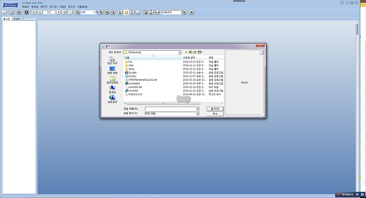Sort by the 유형 column header
Image resolution: width=366 pixels, height=198 pixels.
[x=216, y=57]
